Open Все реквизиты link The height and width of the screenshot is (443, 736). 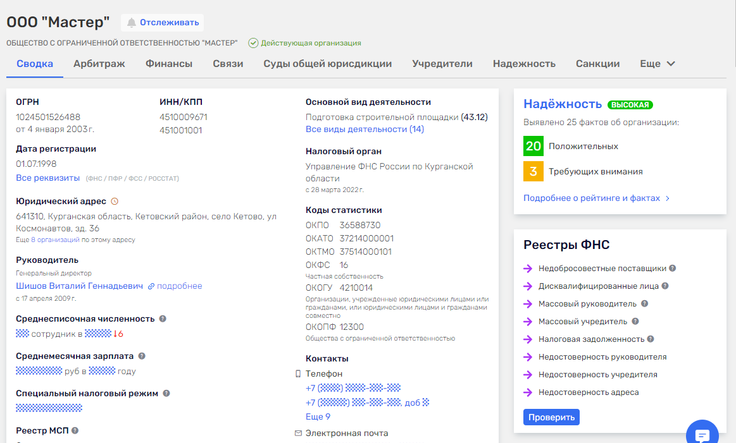[x=48, y=178]
